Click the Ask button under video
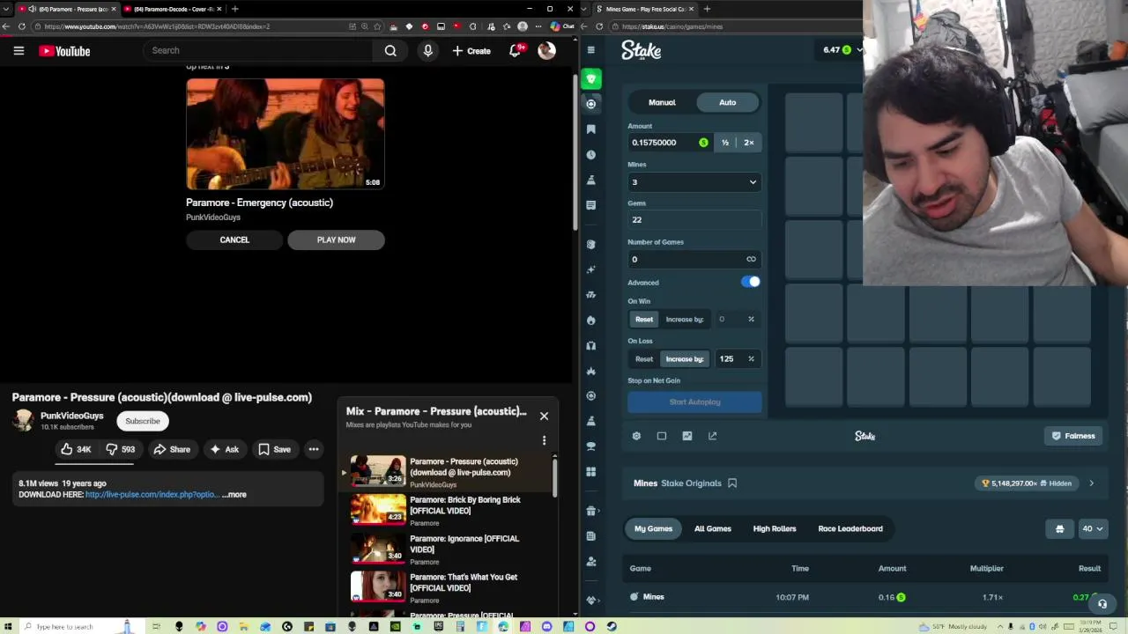Viewport: 1128px width, 634px height. point(224,449)
